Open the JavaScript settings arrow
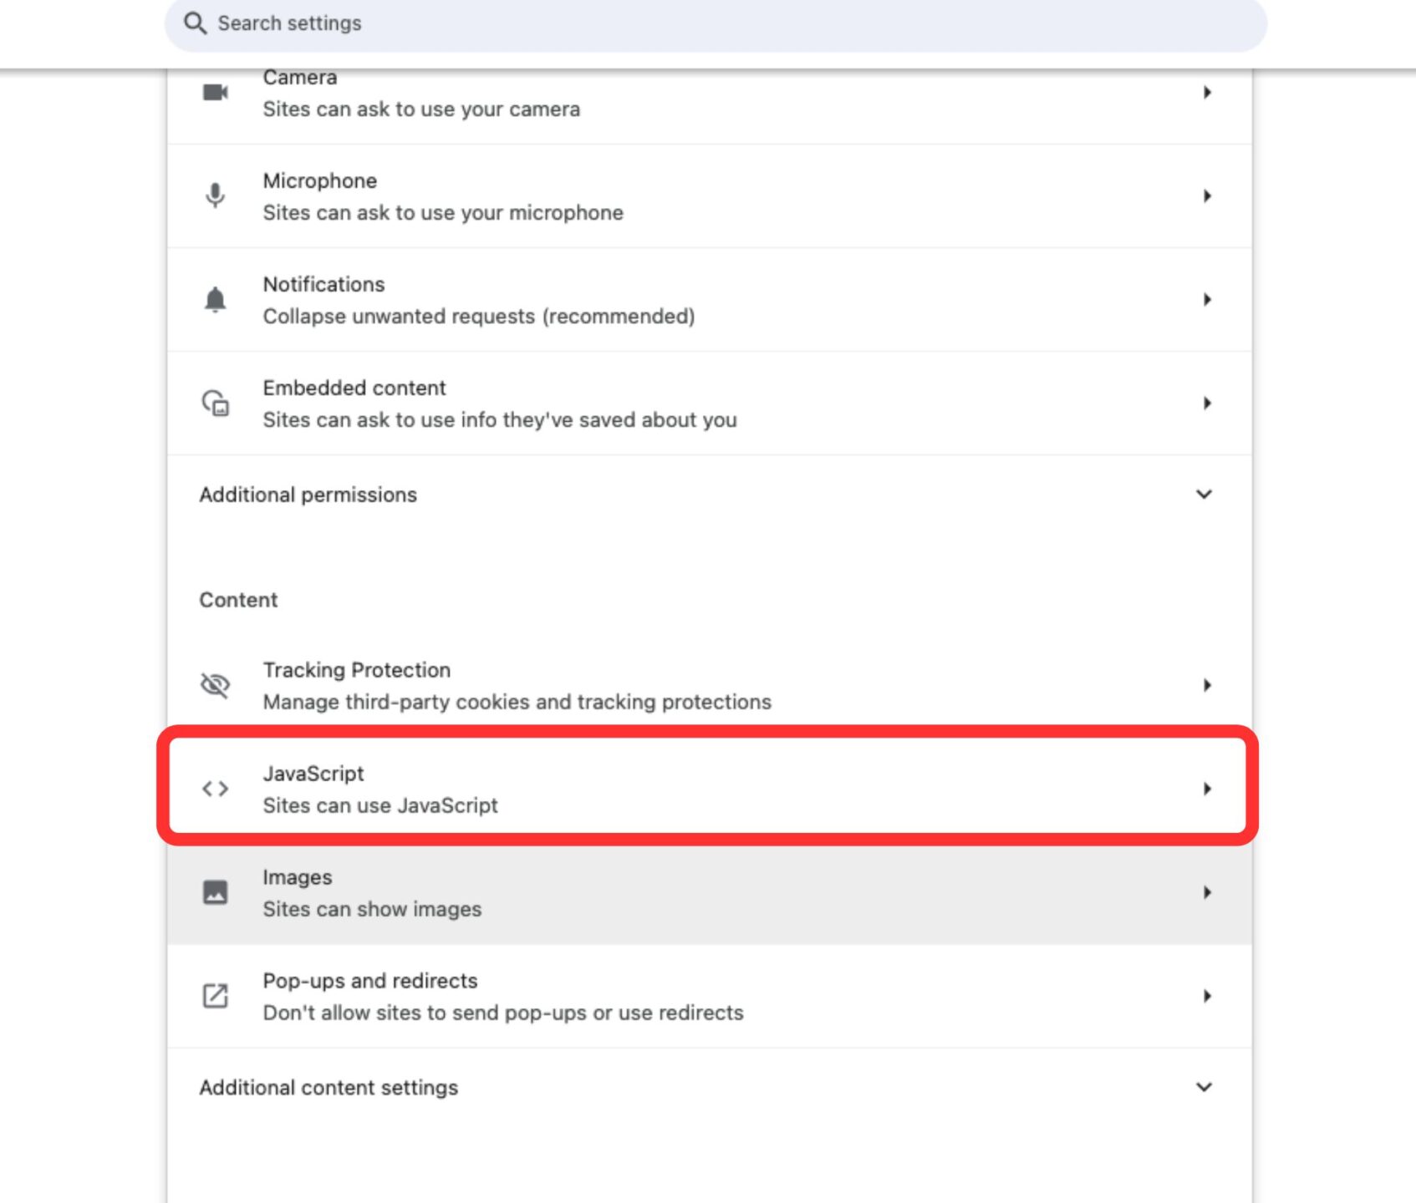This screenshot has width=1416, height=1203. pos(1208,788)
